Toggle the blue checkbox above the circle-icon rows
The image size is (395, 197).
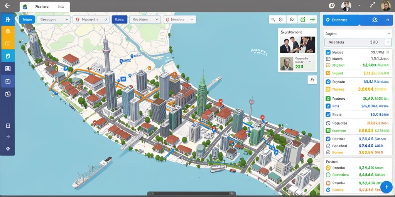[328, 114]
